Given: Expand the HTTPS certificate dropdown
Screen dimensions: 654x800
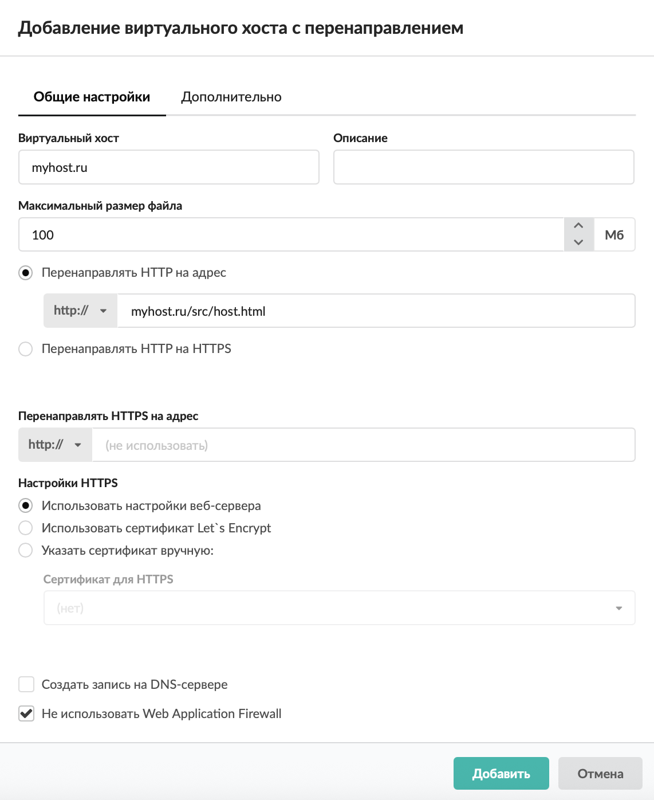Looking at the screenshot, I should click(x=339, y=608).
